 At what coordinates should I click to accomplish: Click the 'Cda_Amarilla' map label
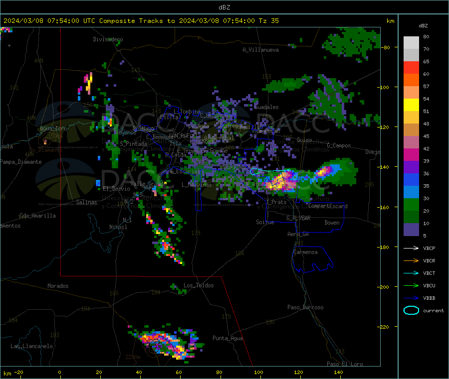37,216
